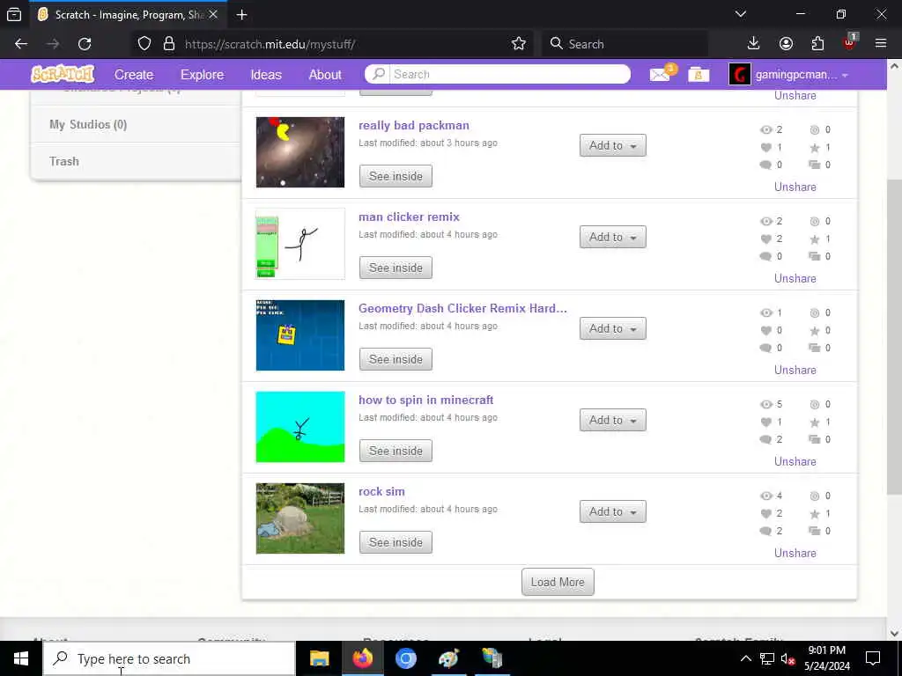Screen dimensions: 902x676
Task: Click See inside for really bad packman
Action: (x=396, y=176)
